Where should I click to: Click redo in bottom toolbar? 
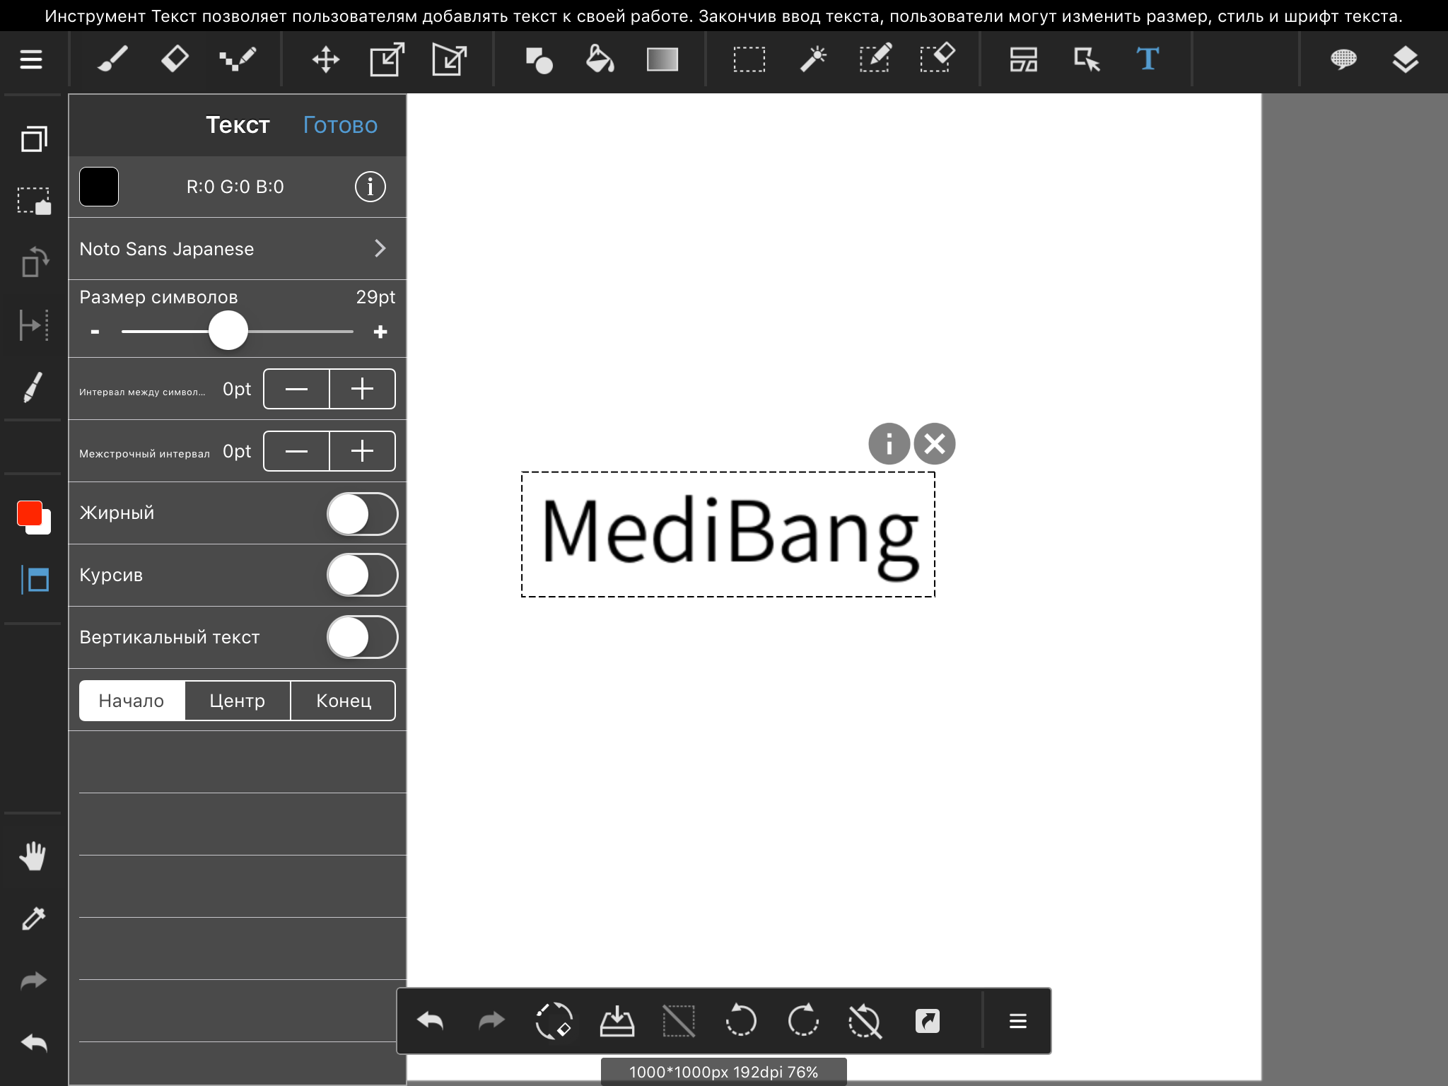point(491,1021)
